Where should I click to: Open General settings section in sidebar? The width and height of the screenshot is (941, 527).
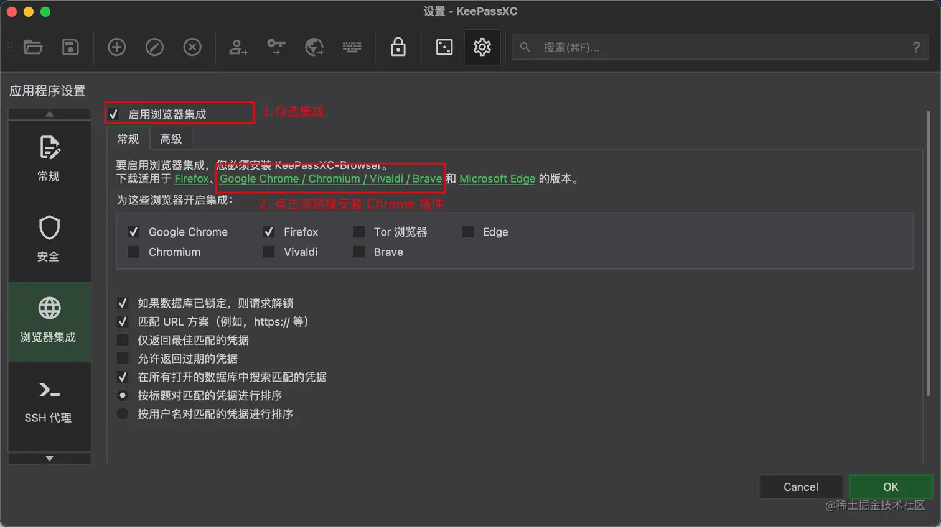pyautogui.click(x=49, y=159)
